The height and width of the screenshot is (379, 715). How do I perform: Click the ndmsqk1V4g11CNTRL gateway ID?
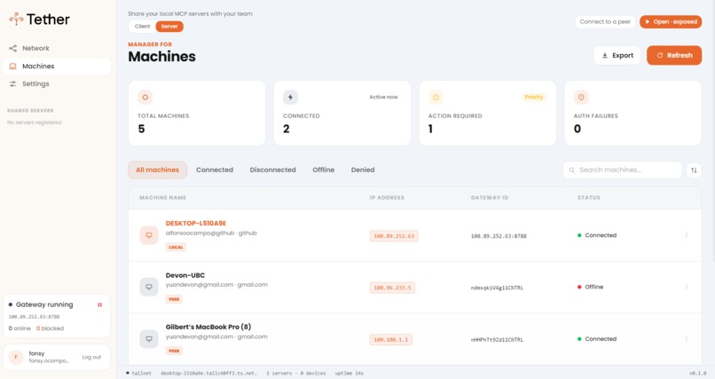coord(497,288)
